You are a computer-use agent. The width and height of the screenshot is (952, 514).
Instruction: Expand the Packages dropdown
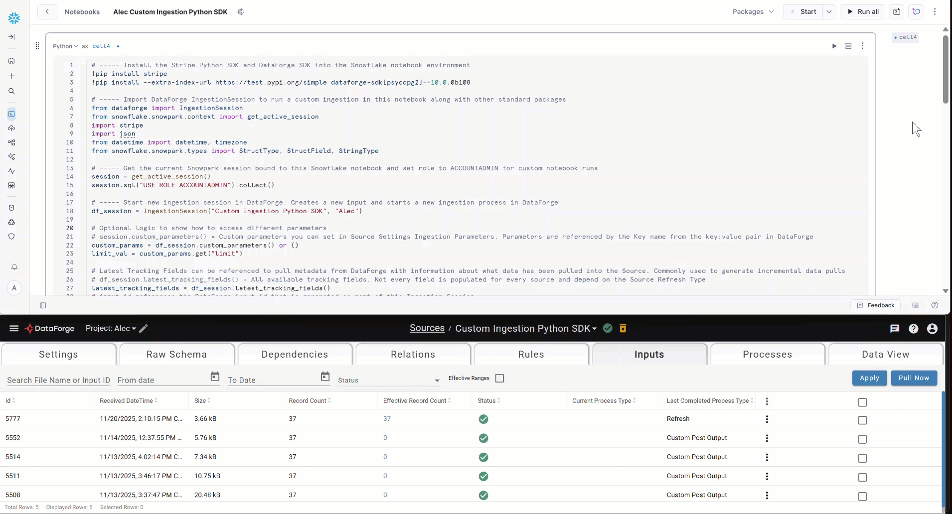click(x=753, y=11)
